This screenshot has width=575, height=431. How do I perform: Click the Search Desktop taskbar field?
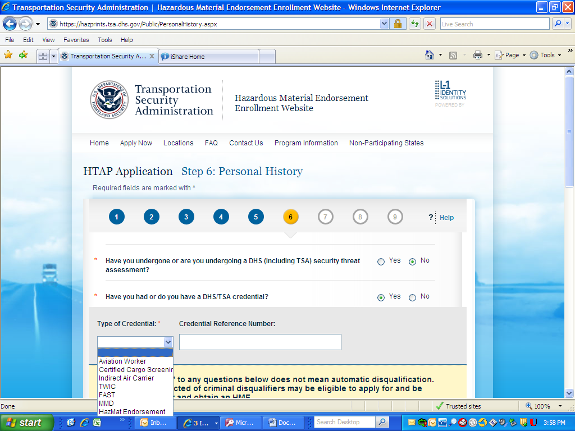[345, 422]
